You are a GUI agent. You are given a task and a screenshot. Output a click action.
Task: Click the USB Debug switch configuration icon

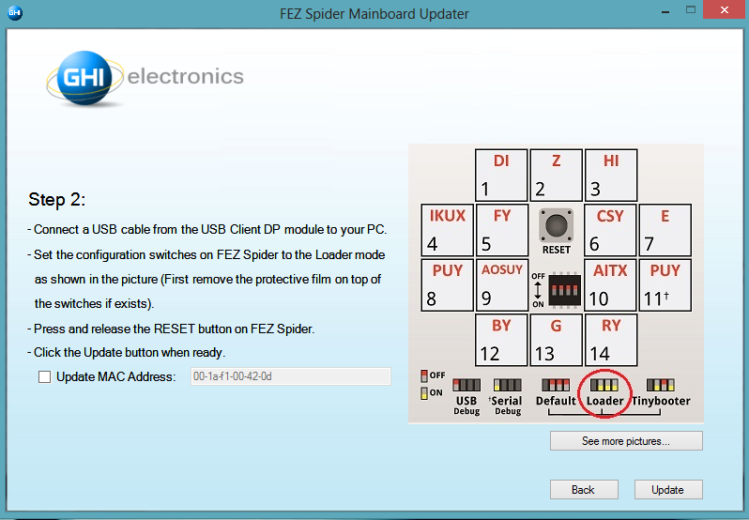(466, 386)
